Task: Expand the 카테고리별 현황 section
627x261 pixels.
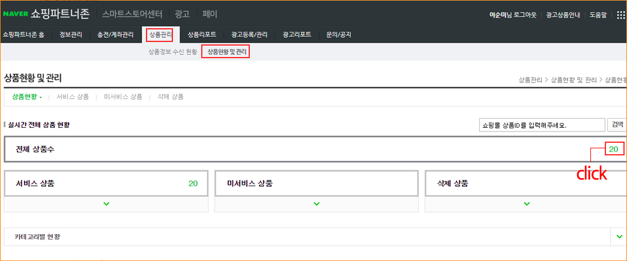Action: tap(619, 236)
